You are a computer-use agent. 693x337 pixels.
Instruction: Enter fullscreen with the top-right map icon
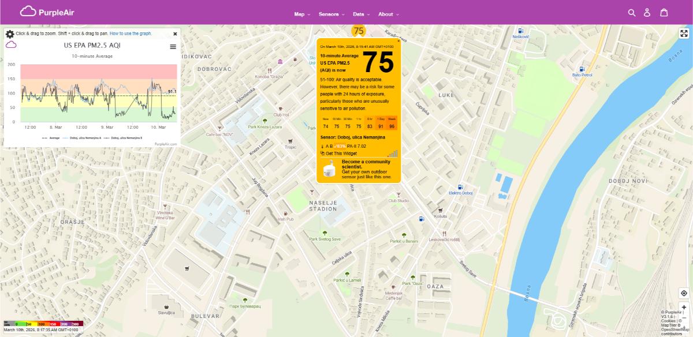(x=684, y=33)
